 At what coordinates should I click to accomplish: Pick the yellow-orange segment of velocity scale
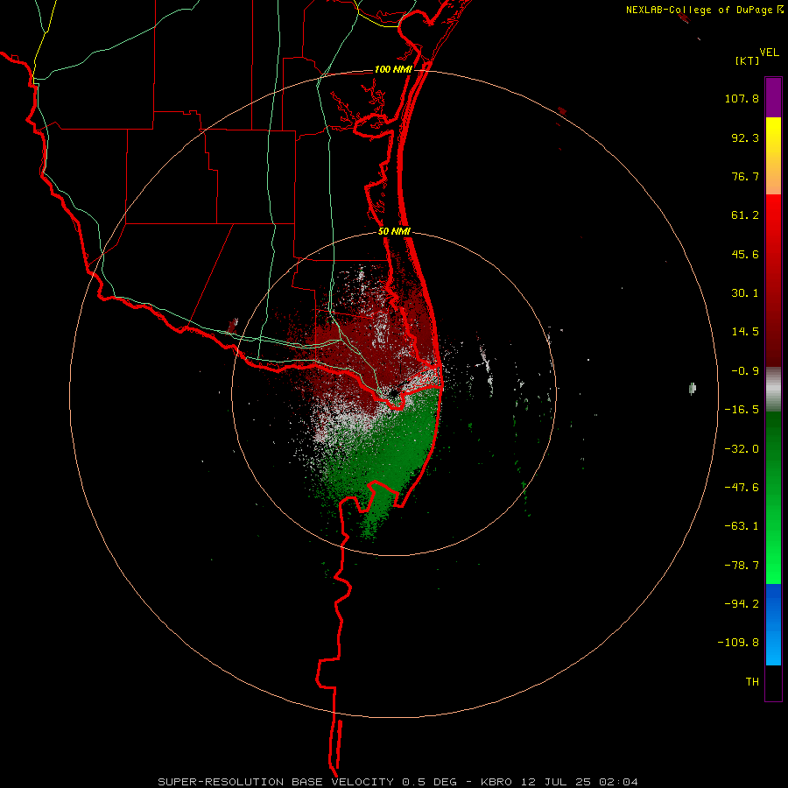[773, 156]
